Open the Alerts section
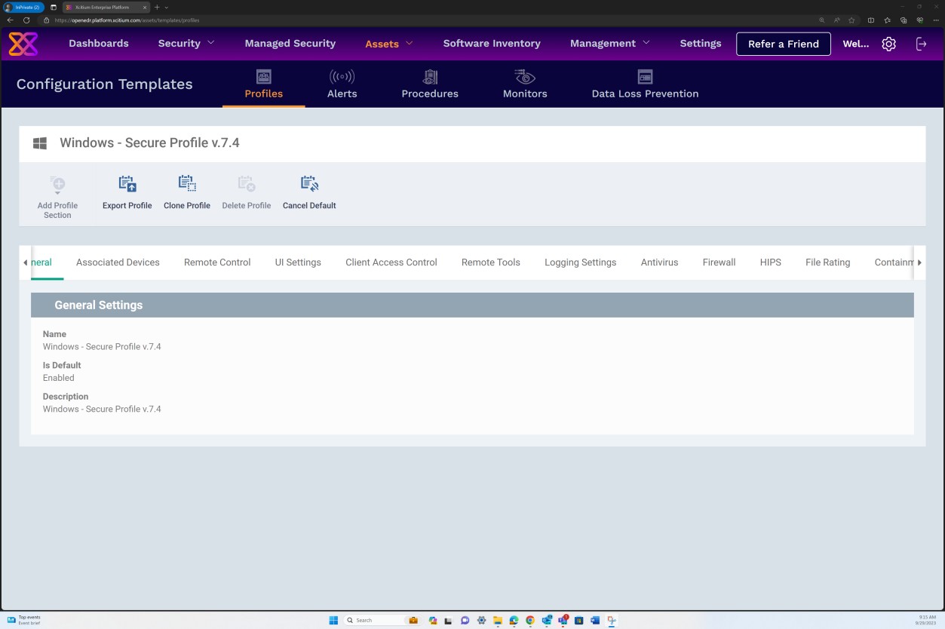The height and width of the screenshot is (629, 945). [342, 83]
